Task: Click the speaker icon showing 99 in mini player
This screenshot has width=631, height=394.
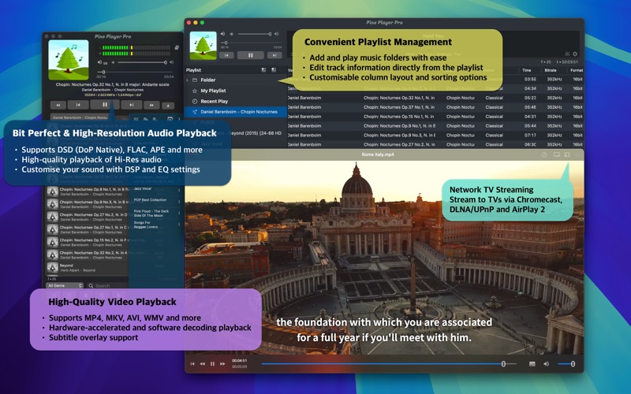Action: (99, 62)
